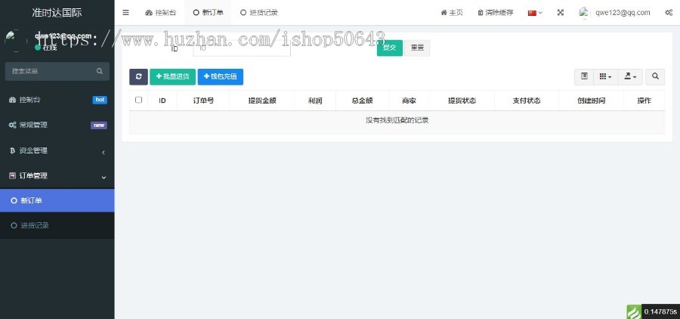Click the 支付状态 column header
680x319 pixels.
(527, 101)
